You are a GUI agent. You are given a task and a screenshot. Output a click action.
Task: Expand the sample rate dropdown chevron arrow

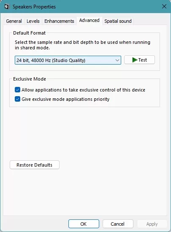click(117, 60)
